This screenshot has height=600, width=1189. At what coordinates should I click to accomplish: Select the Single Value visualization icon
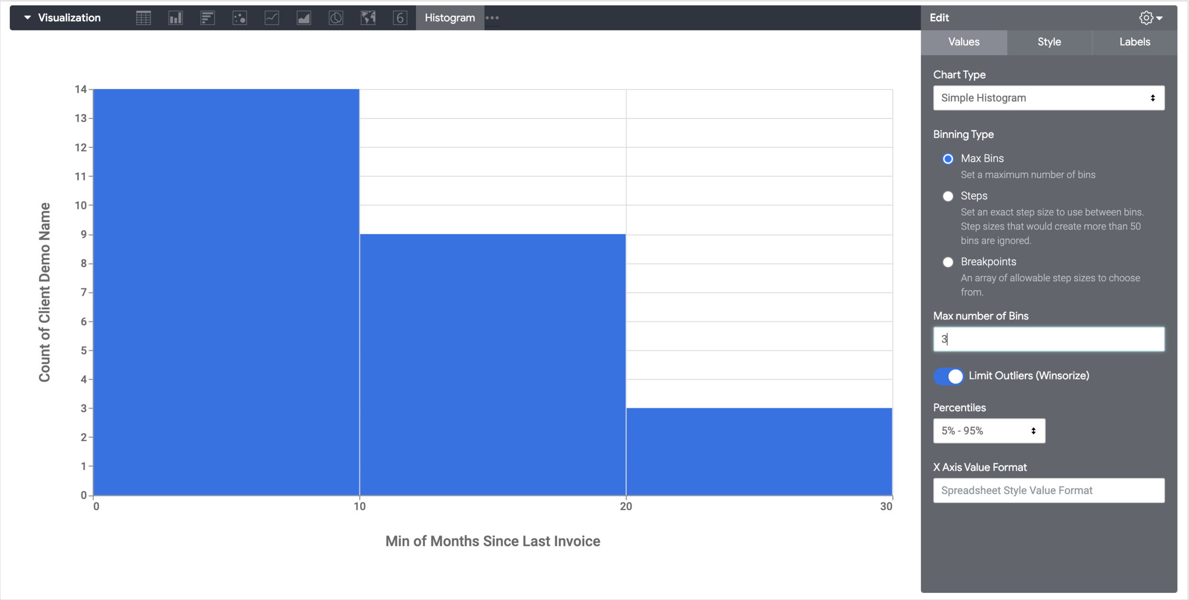pyautogui.click(x=400, y=18)
